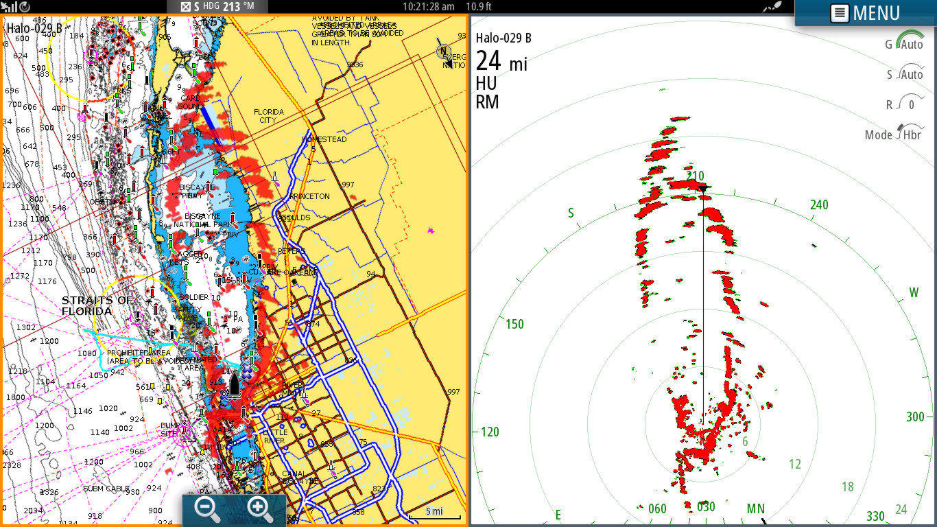
Task: Zoom in the chart with plus magnifier
Action: pos(260,509)
